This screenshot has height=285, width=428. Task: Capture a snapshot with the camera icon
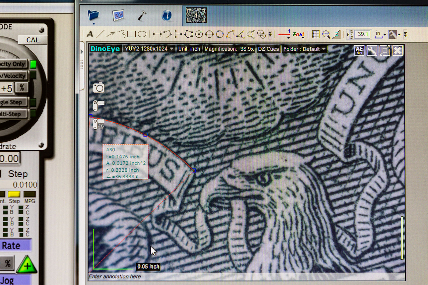point(98,88)
